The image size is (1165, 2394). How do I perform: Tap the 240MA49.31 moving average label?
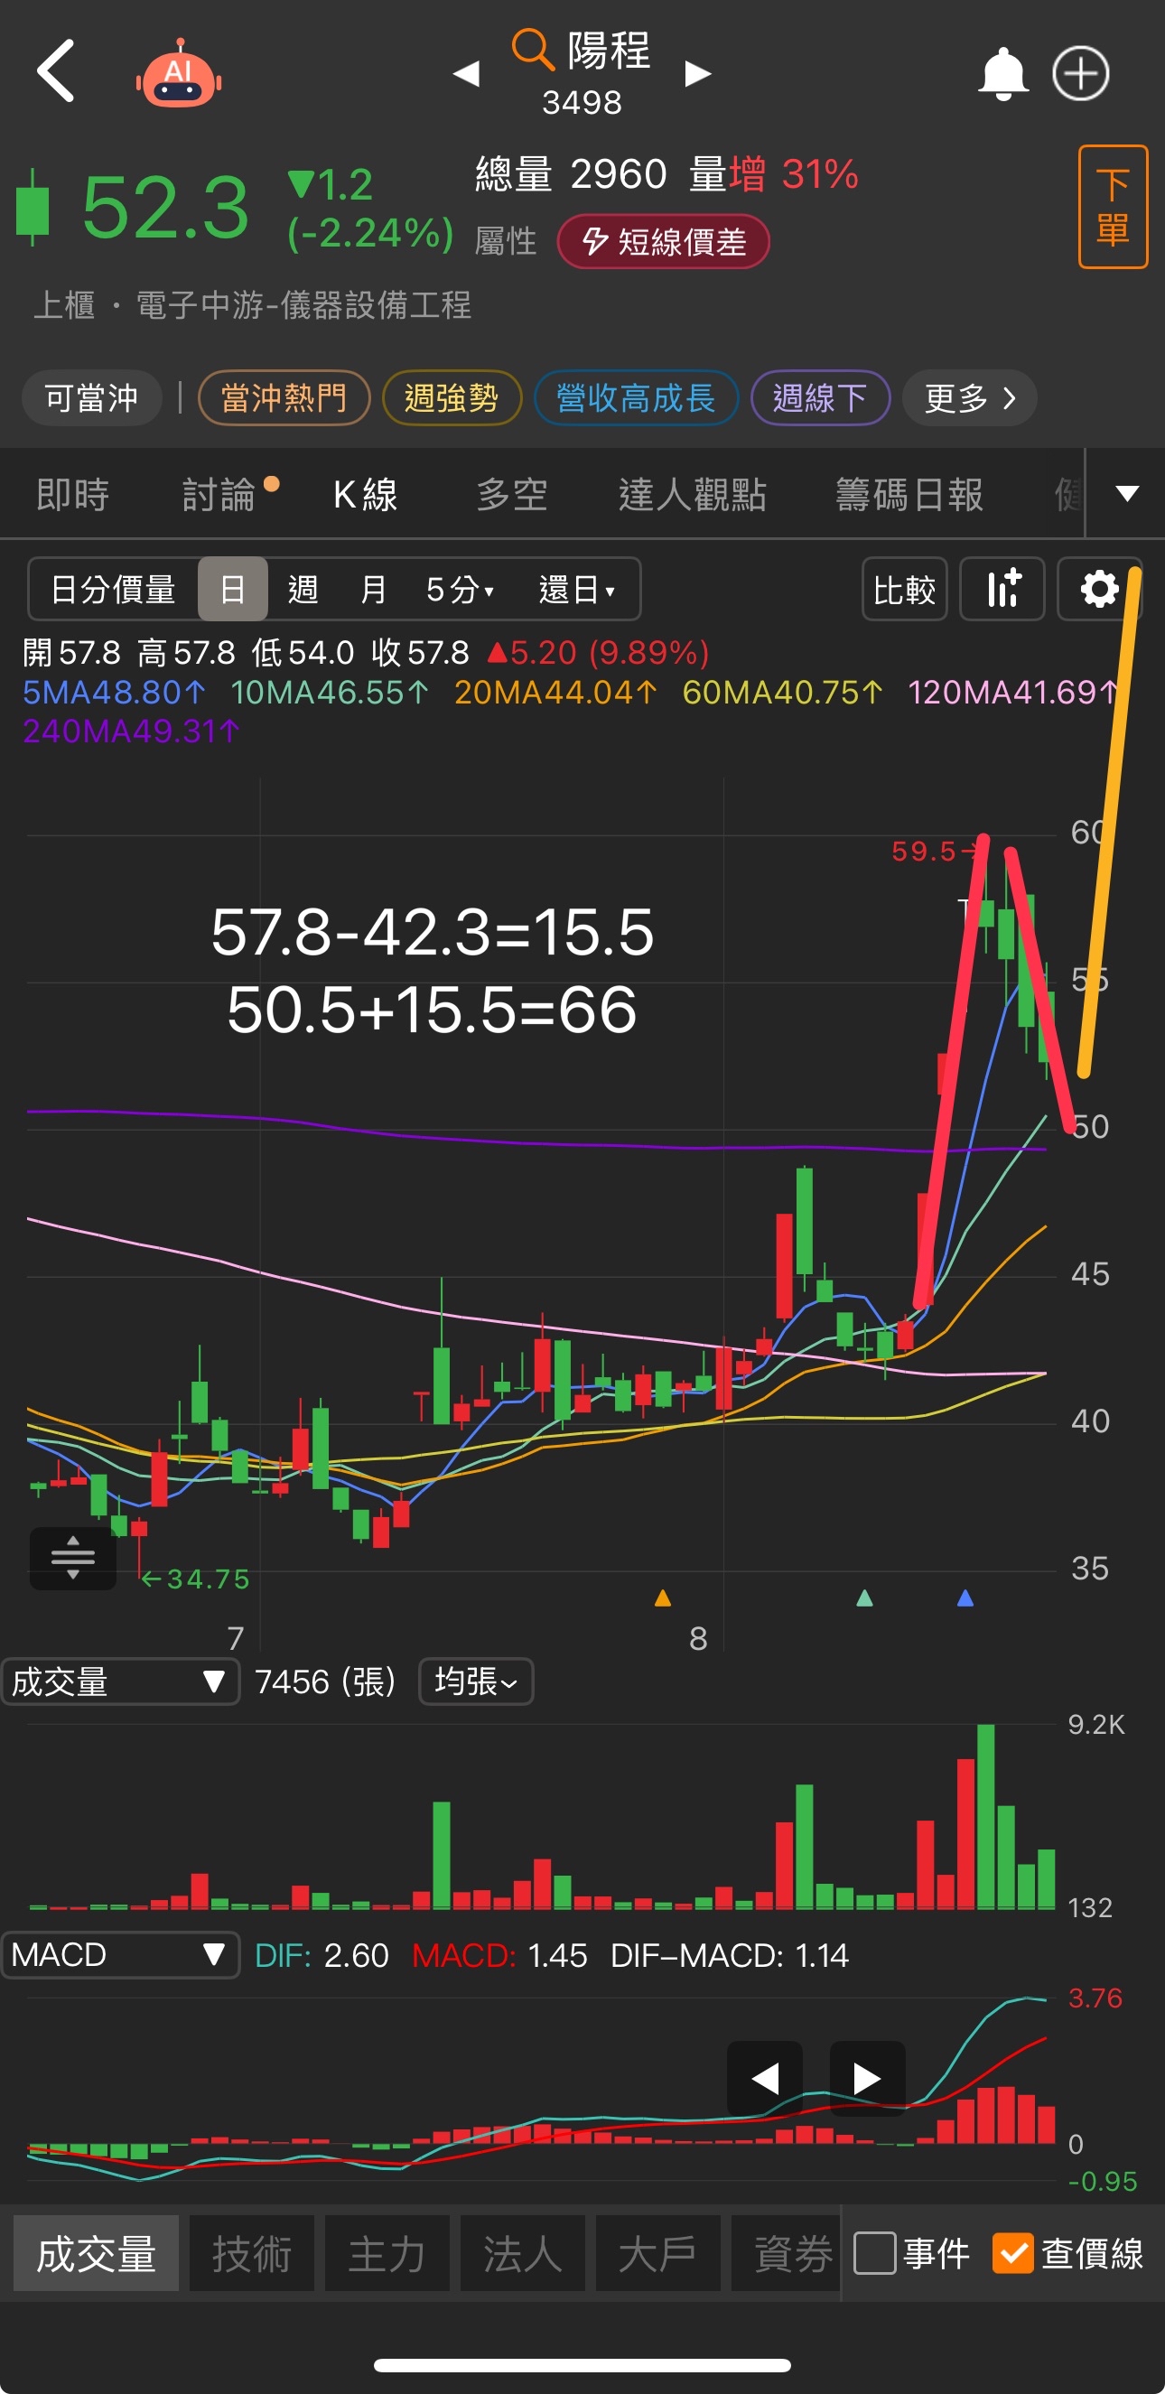(x=132, y=731)
